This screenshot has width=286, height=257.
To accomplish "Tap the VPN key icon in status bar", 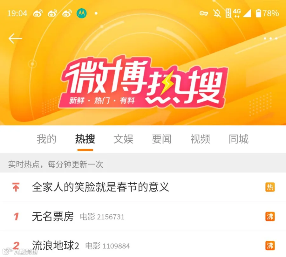I will (x=204, y=13).
